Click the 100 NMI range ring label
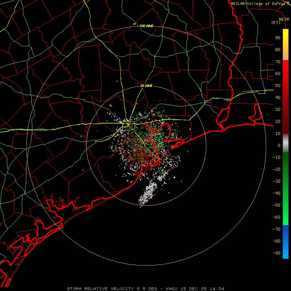 coord(146,26)
